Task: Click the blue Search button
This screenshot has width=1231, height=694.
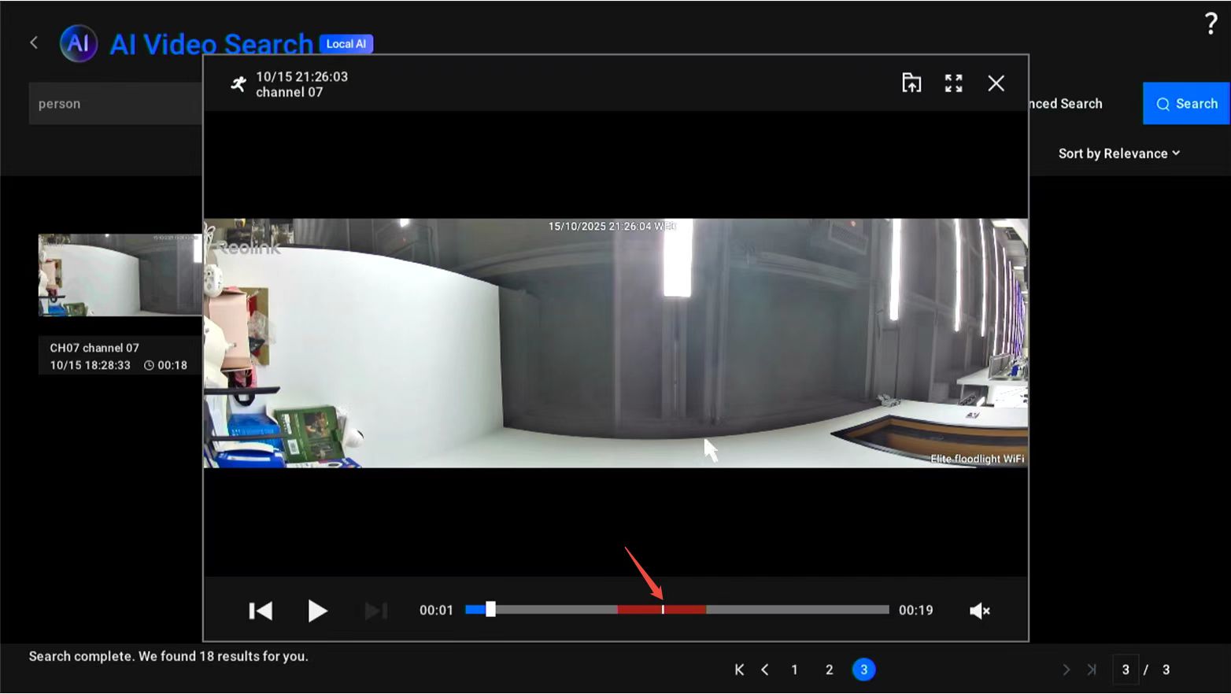Action: [1185, 104]
